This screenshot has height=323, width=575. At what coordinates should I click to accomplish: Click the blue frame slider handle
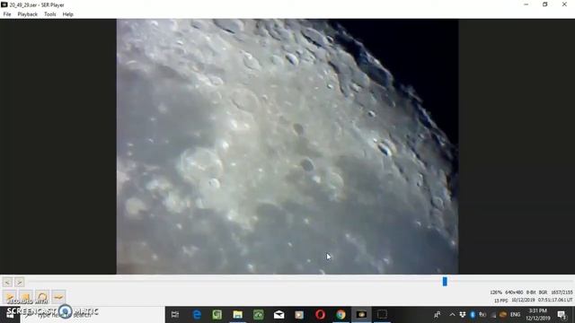click(x=445, y=281)
